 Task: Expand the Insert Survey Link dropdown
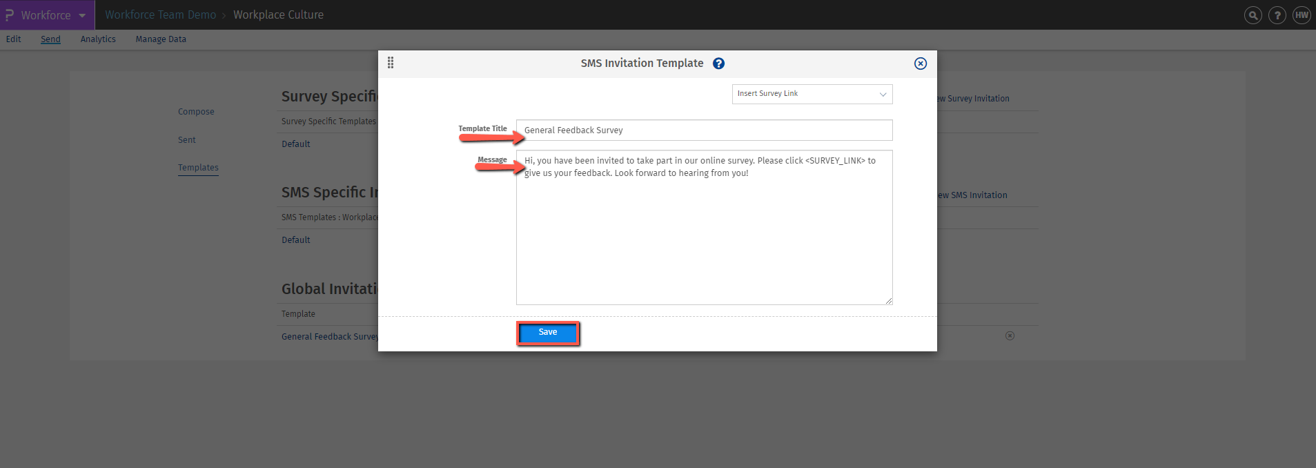812,94
